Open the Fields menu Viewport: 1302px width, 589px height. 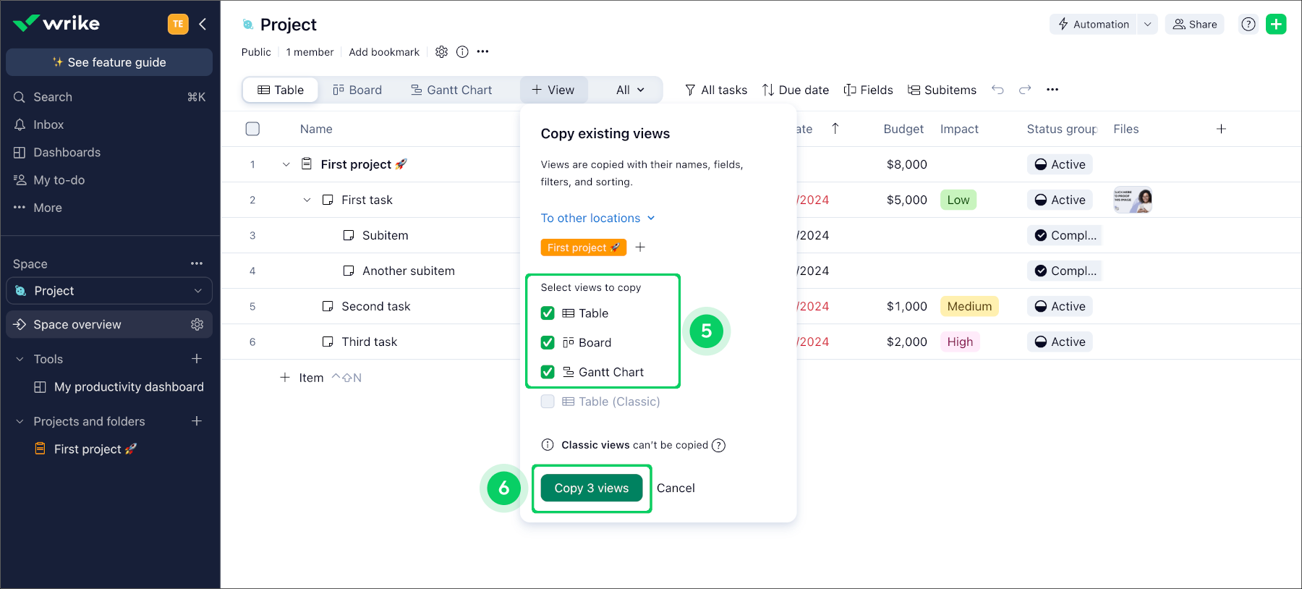[868, 90]
